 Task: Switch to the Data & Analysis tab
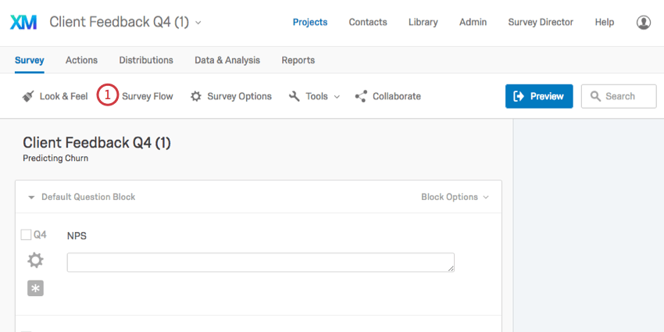pos(227,60)
